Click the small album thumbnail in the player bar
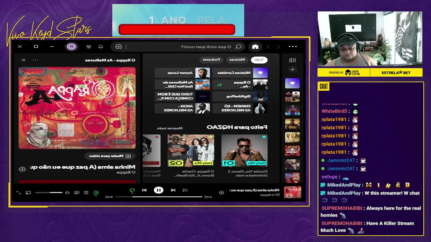 coord(292,192)
